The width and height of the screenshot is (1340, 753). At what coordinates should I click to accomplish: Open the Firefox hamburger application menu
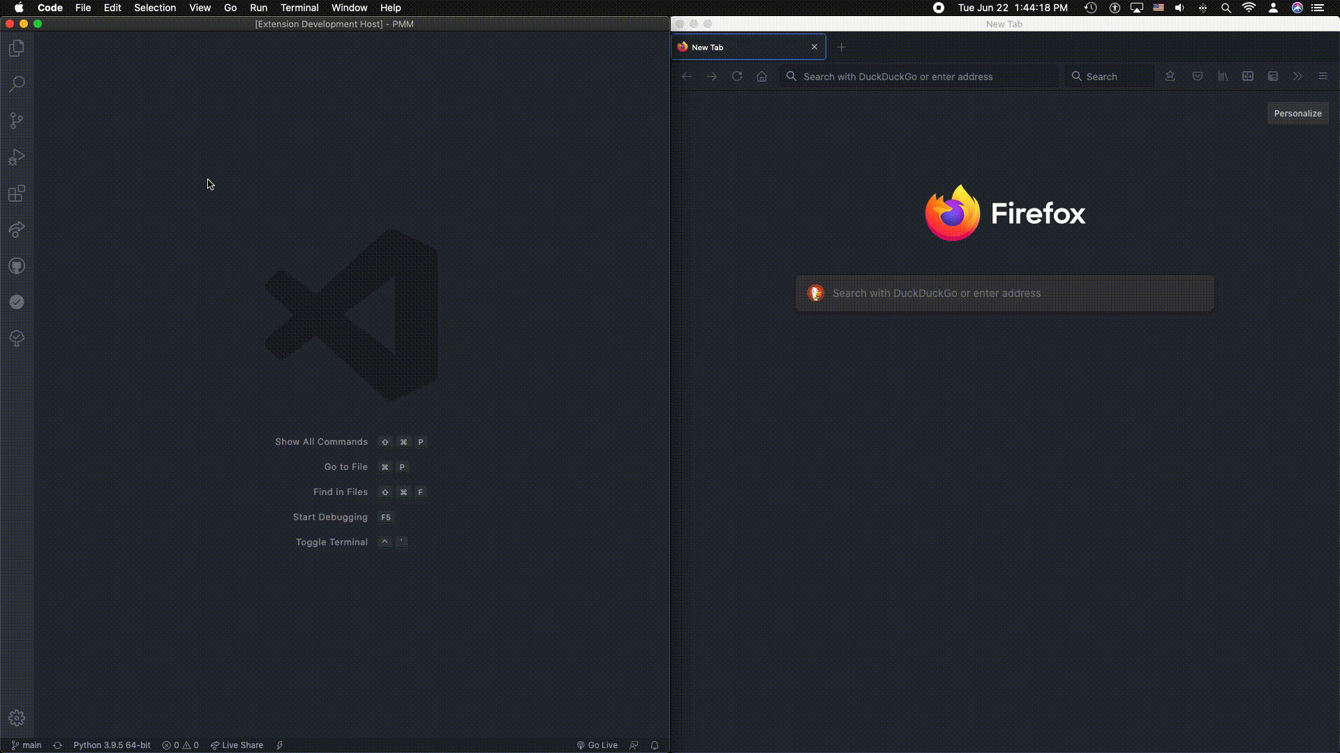tap(1323, 77)
